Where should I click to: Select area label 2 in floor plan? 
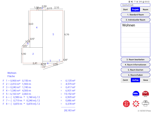(x=33, y=54)
